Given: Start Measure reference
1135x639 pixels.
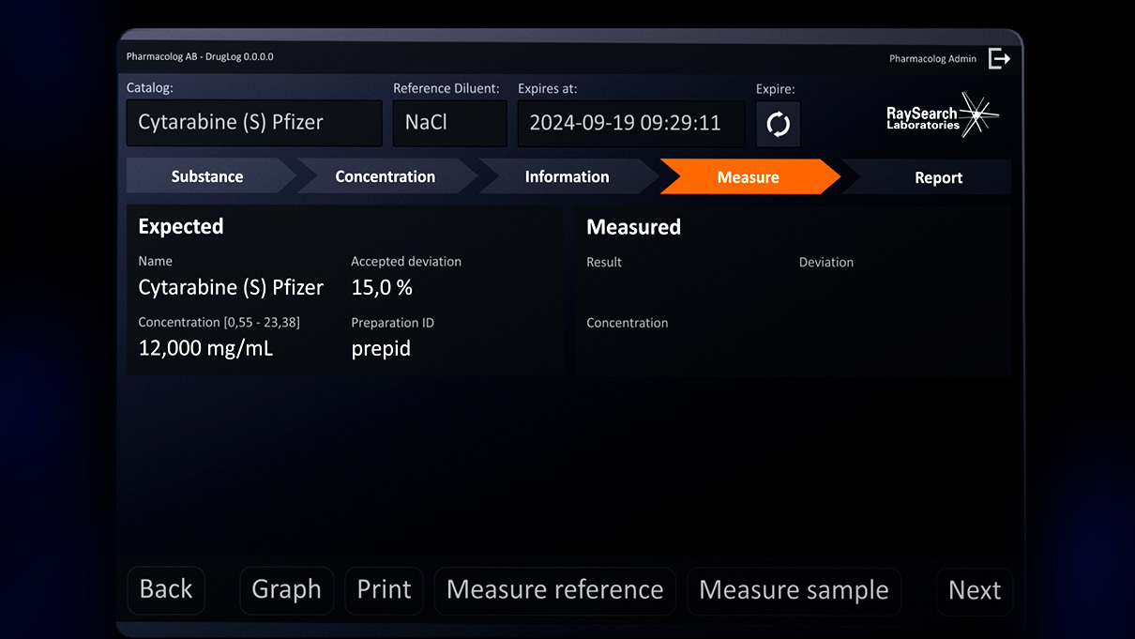Looking at the screenshot, I should (x=554, y=590).
